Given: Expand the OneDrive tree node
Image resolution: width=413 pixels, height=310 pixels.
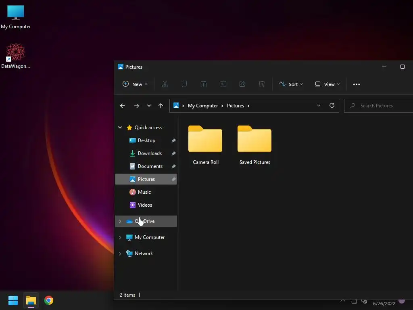Looking at the screenshot, I should [x=120, y=222].
